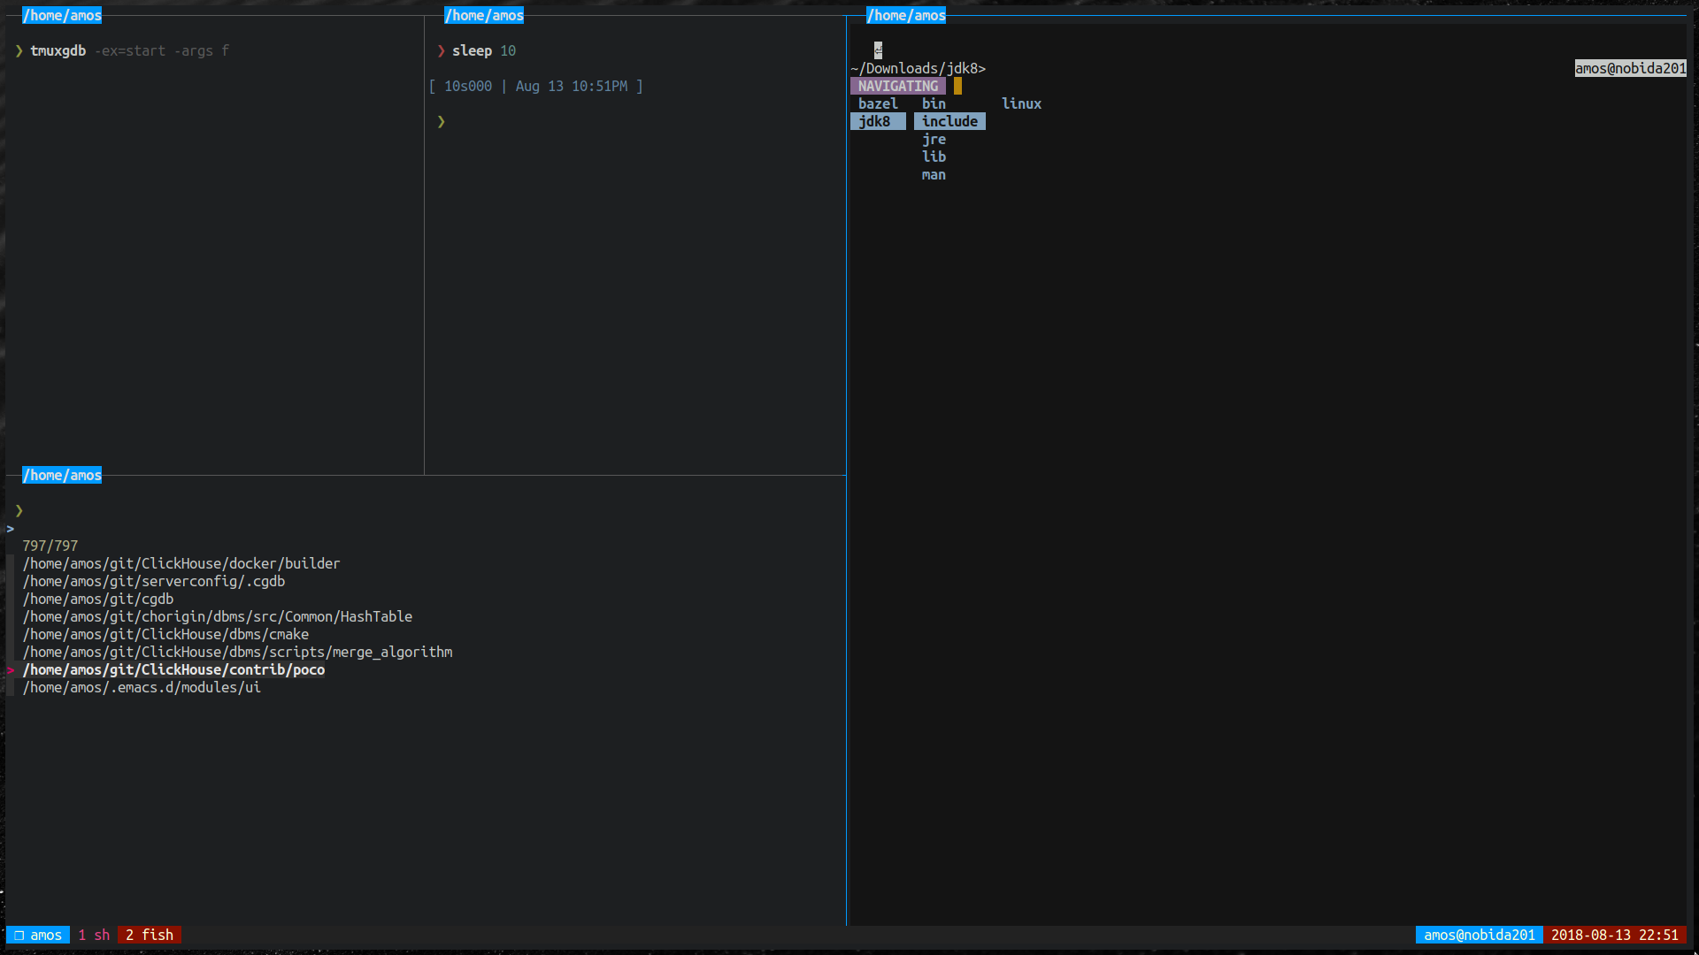Select the include directory entry
Screen dimensions: 1699x955
(949, 121)
